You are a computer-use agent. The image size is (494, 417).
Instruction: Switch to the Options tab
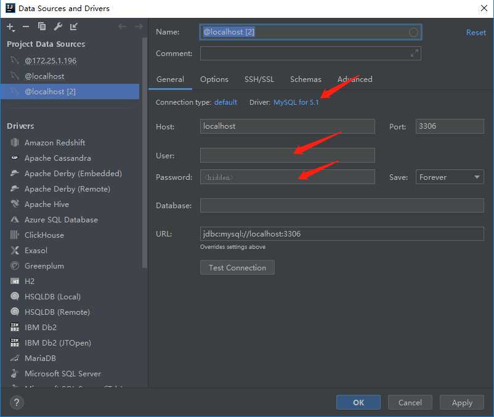point(214,79)
